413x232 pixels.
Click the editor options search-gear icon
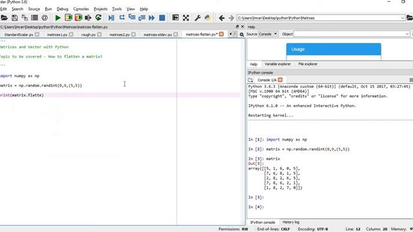point(241,34)
